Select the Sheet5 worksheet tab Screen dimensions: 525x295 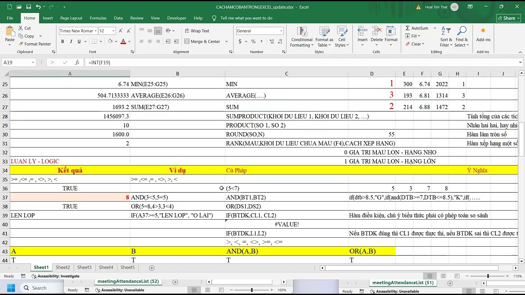click(x=128, y=268)
